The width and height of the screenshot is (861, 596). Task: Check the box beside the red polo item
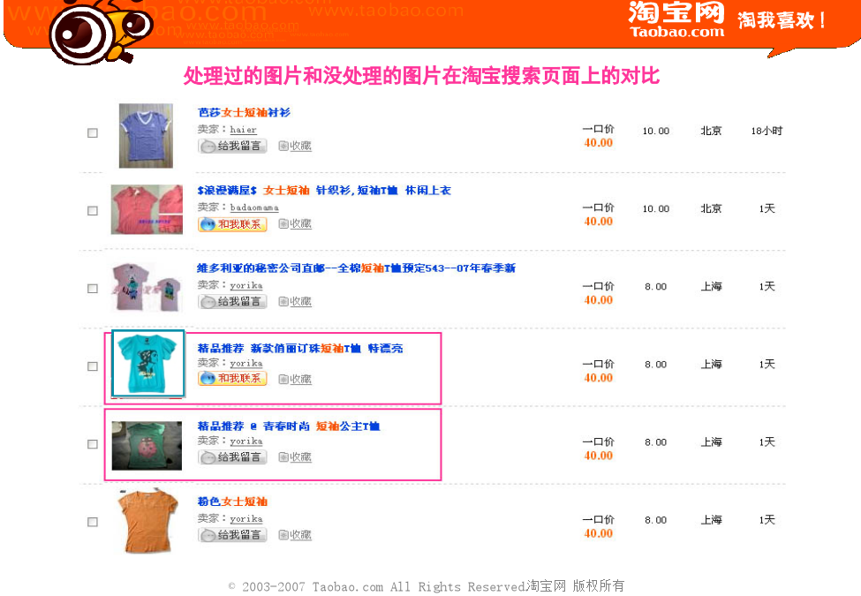[93, 211]
